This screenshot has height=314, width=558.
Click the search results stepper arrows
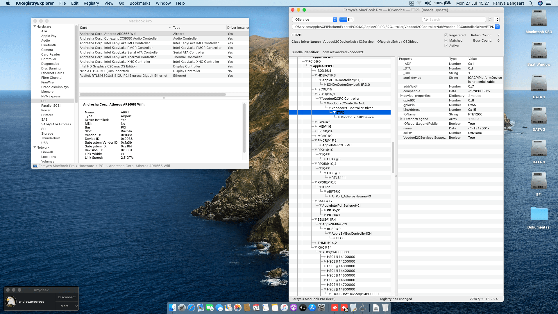pyautogui.click(x=490, y=19)
